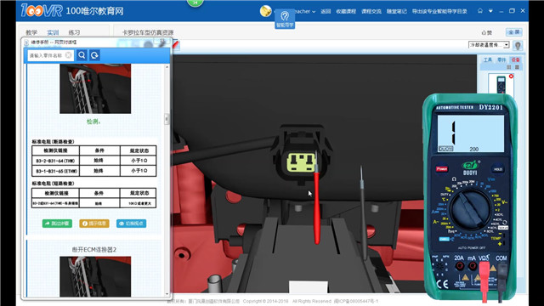Viewport: 544px width, 306px height.
Task: Expand the coolant temperature sensor dropdown
Action: [507, 45]
